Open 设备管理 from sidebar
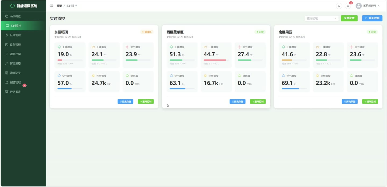387x187 pixels. click(23, 45)
